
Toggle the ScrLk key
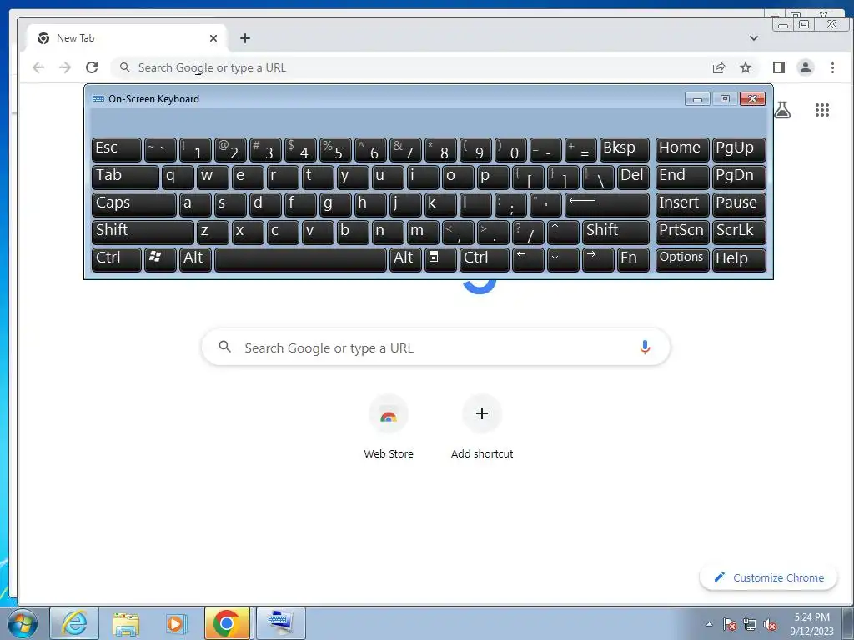coord(739,232)
